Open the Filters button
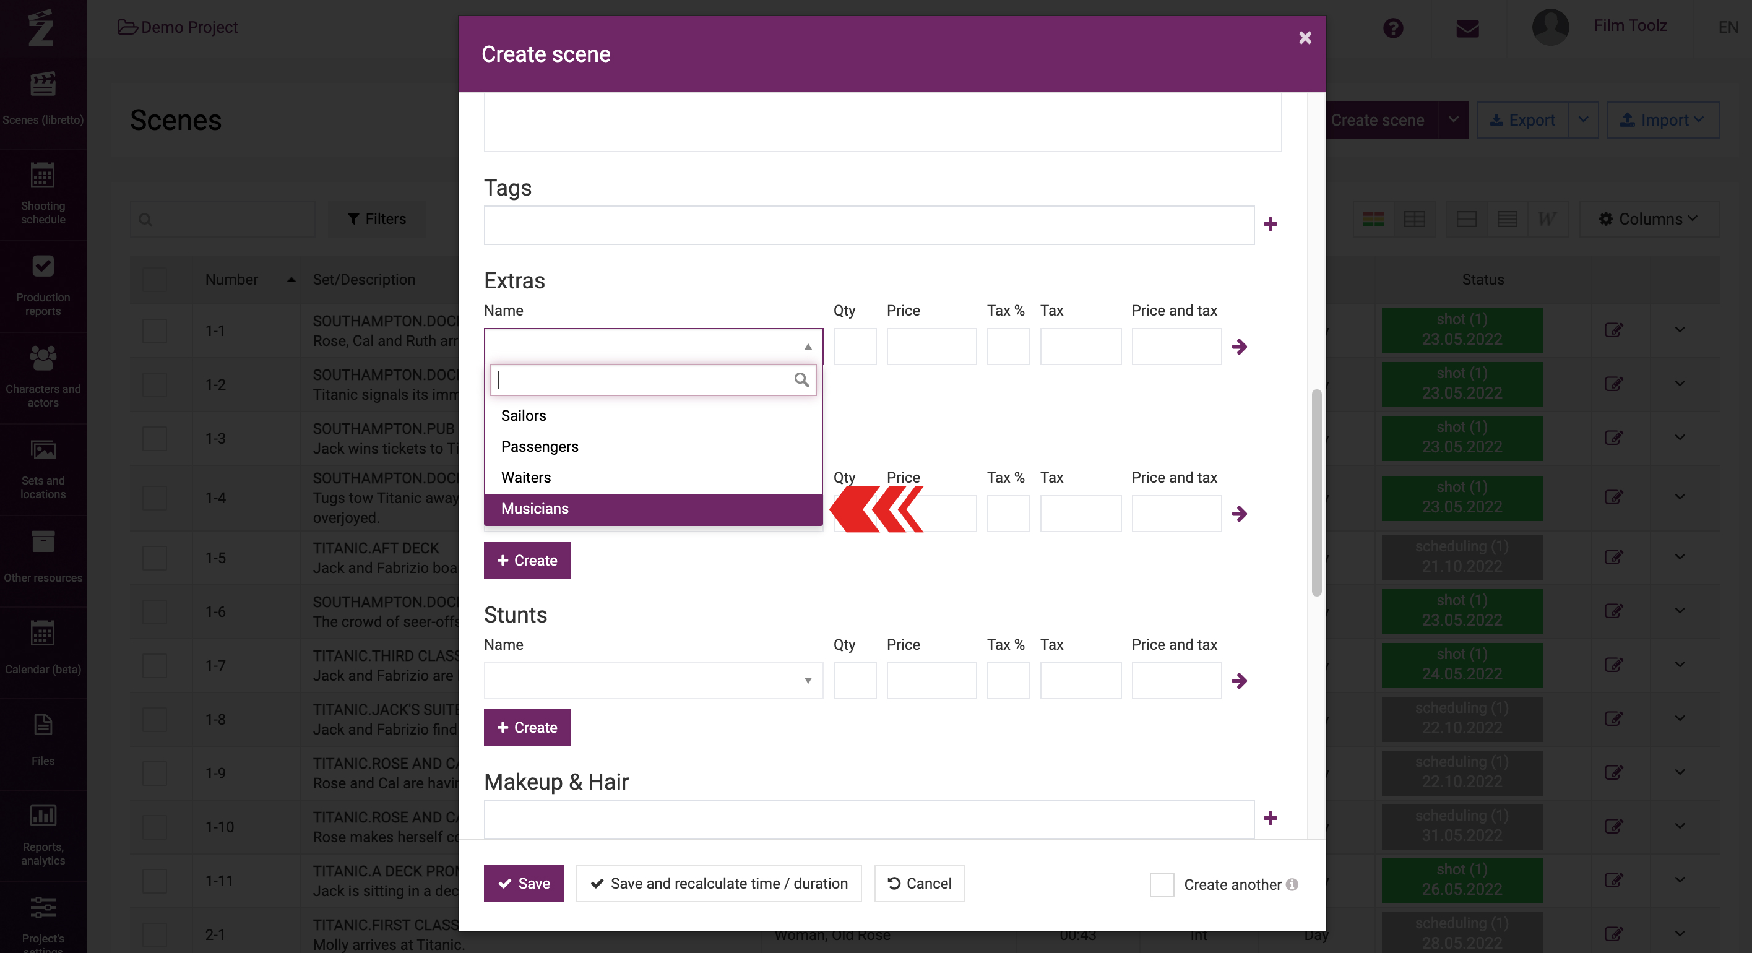 pyautogui.click(x=377, y=219)
